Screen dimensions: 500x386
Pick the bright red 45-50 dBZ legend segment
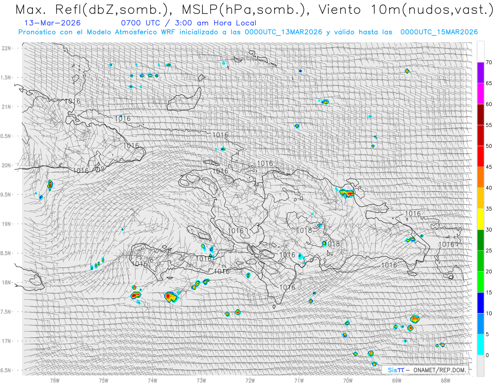pos(480,157)
